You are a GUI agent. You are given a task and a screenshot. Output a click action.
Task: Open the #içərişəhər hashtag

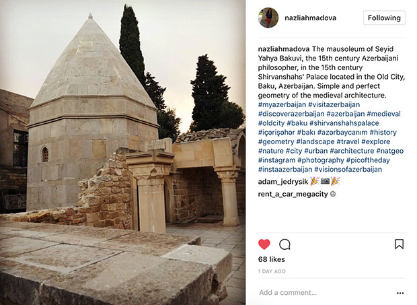[276, 132]
